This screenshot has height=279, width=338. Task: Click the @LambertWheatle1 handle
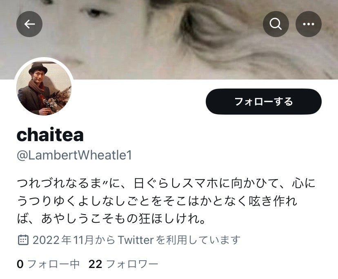(x=74, y=155)
